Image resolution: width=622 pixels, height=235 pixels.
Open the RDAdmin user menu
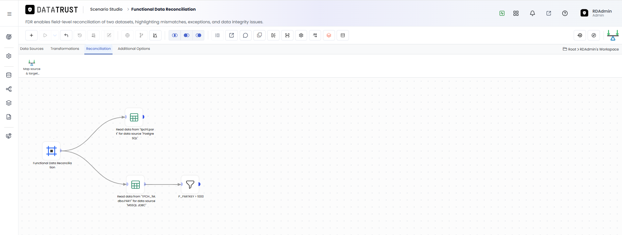click(x=596, y=13)
